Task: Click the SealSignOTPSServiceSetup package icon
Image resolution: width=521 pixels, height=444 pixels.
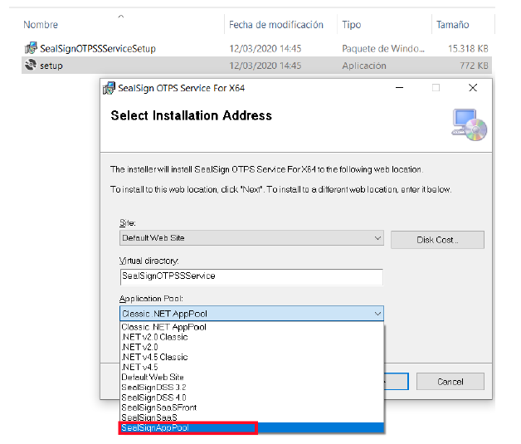Action: click(x=31, y=49)
